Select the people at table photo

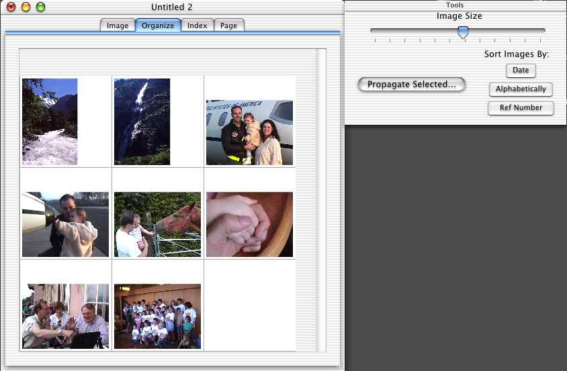pos(65,316)
